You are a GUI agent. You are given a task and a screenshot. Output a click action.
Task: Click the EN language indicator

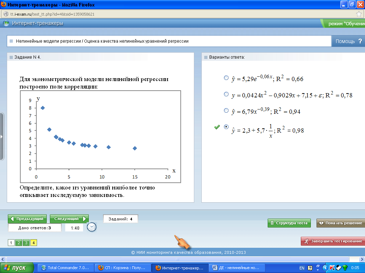click(x=302, y=268)
